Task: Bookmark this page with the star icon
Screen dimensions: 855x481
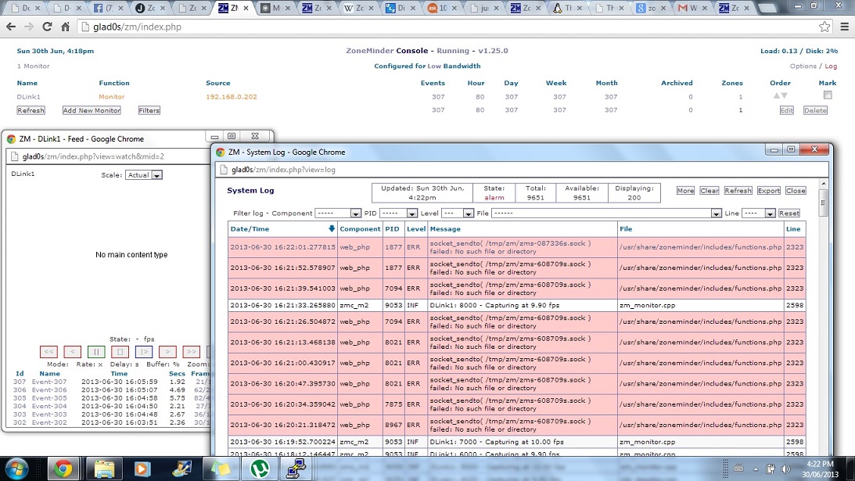Action: point(824,26)
